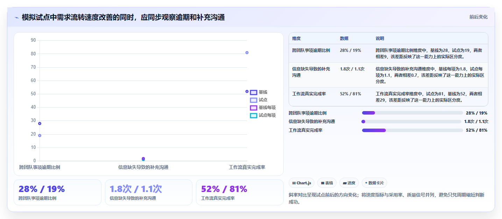Click the 跨团队事项逾期比例 progress bar
The width and height of the screenshot is (502, 219).
coord(412,113)
